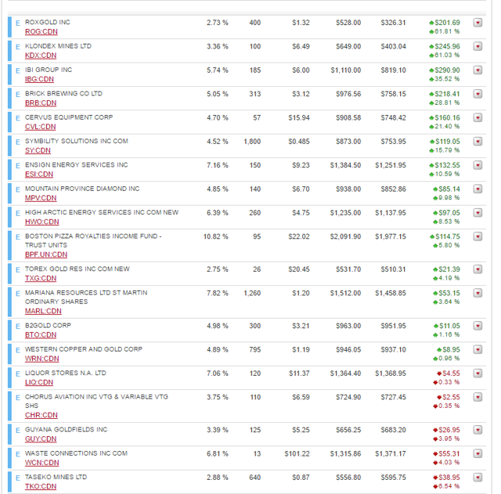Open the ROG:CDN ticker link
501x494 pixels.
tap(41, 31)
